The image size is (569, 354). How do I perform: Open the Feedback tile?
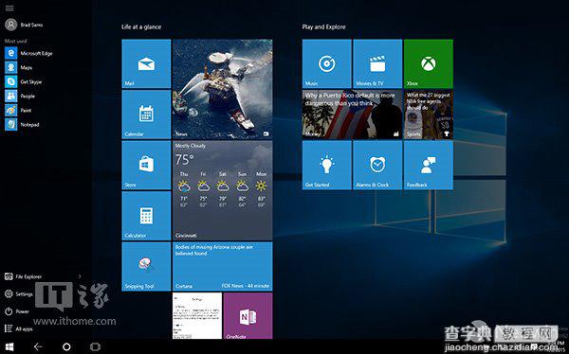point(429,166)
